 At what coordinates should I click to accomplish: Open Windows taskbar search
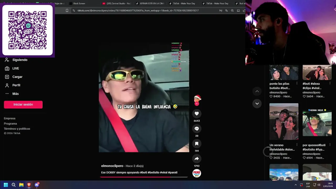pyautogui.click(x=14, y=185)
